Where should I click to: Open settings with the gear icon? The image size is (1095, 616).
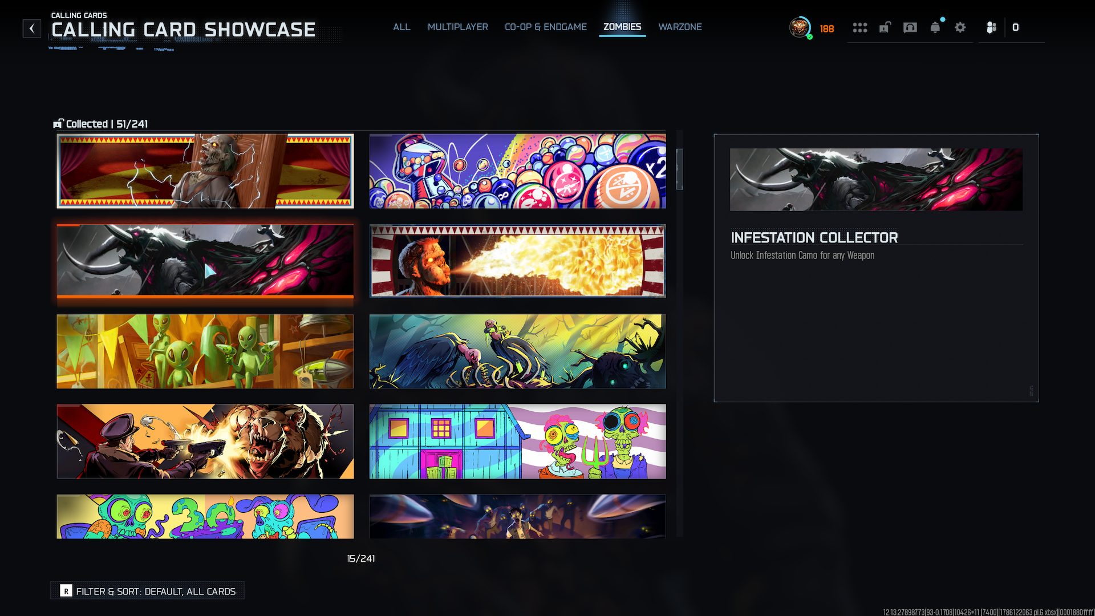click(x=960, y=27)
